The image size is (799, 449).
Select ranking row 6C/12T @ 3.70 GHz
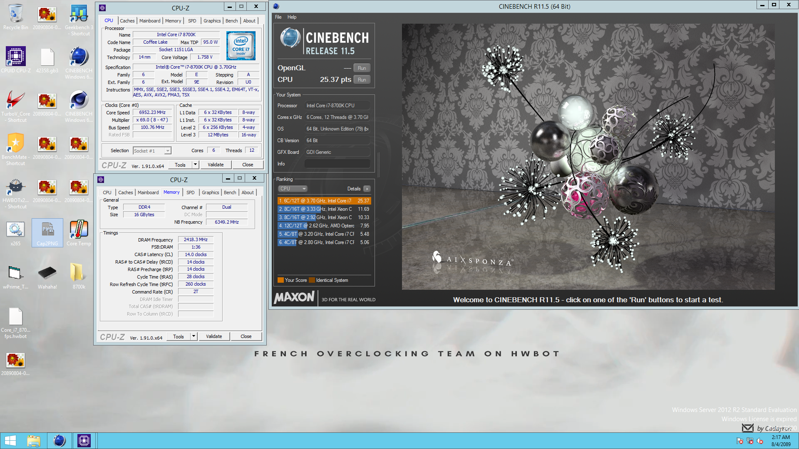324,201
